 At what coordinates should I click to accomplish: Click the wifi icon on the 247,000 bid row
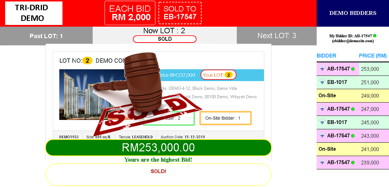322,109
